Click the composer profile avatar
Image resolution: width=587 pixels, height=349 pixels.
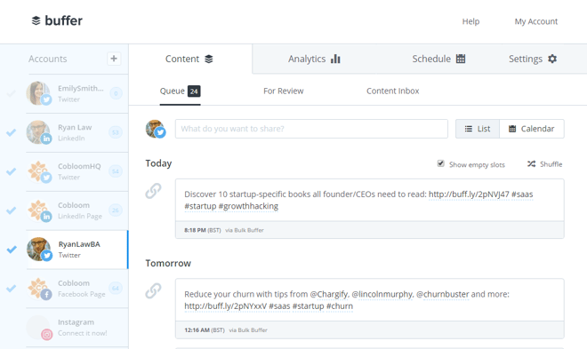tap(155, 129)
